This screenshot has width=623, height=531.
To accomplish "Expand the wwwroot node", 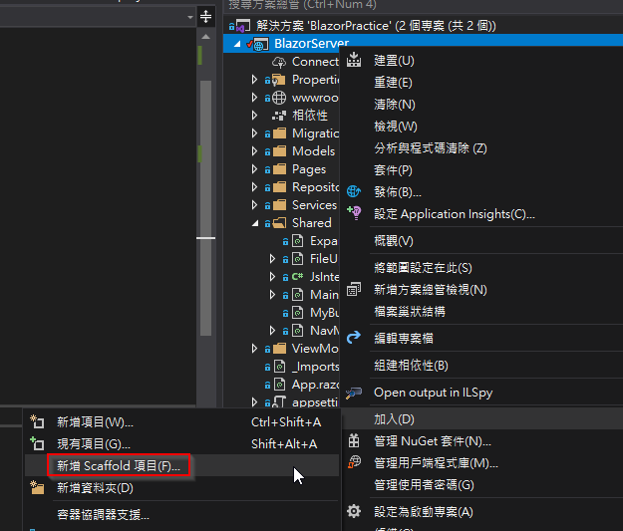I will pyautogui.click(x=254, y=98).
